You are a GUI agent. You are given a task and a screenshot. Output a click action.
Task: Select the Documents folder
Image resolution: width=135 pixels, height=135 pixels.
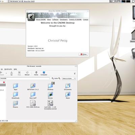(68, 87)
